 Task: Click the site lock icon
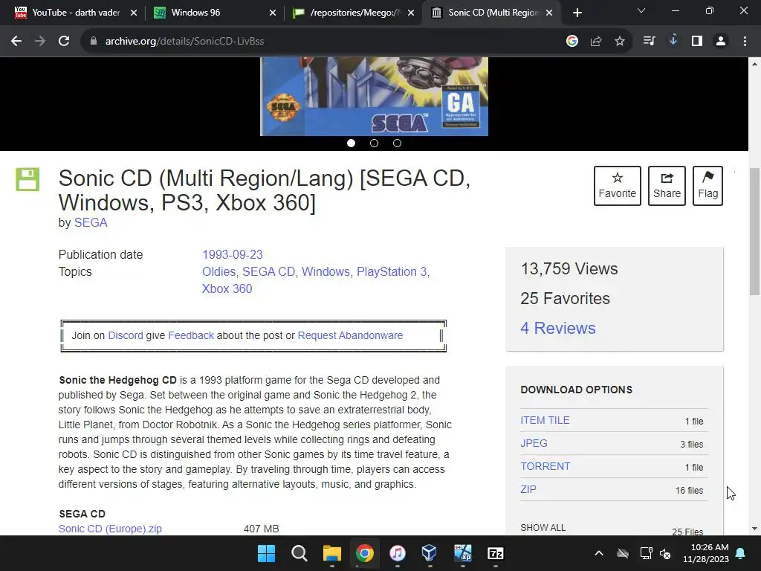[x=93, y=42]
